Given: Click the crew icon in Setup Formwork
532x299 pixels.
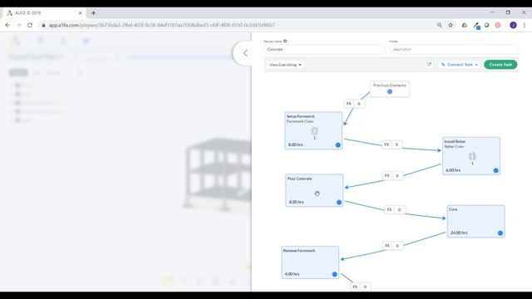Looking at the screenshot, I should click(314, 131).
